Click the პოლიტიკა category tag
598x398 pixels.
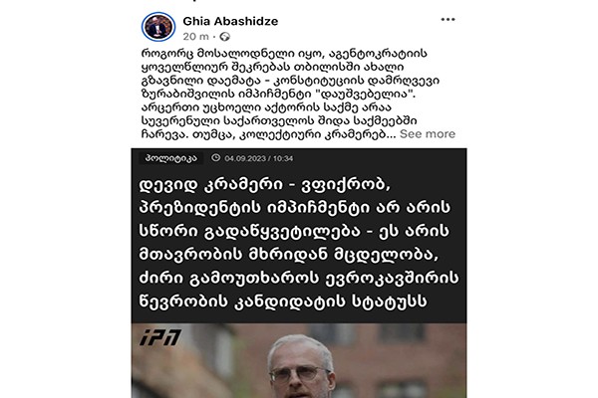coord(171,158)
